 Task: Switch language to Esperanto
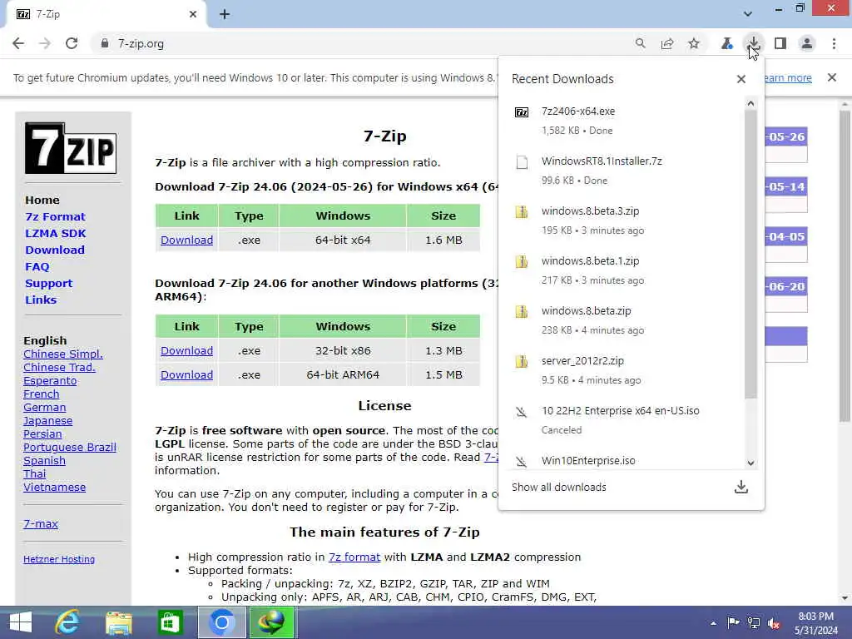pos(50,381)
